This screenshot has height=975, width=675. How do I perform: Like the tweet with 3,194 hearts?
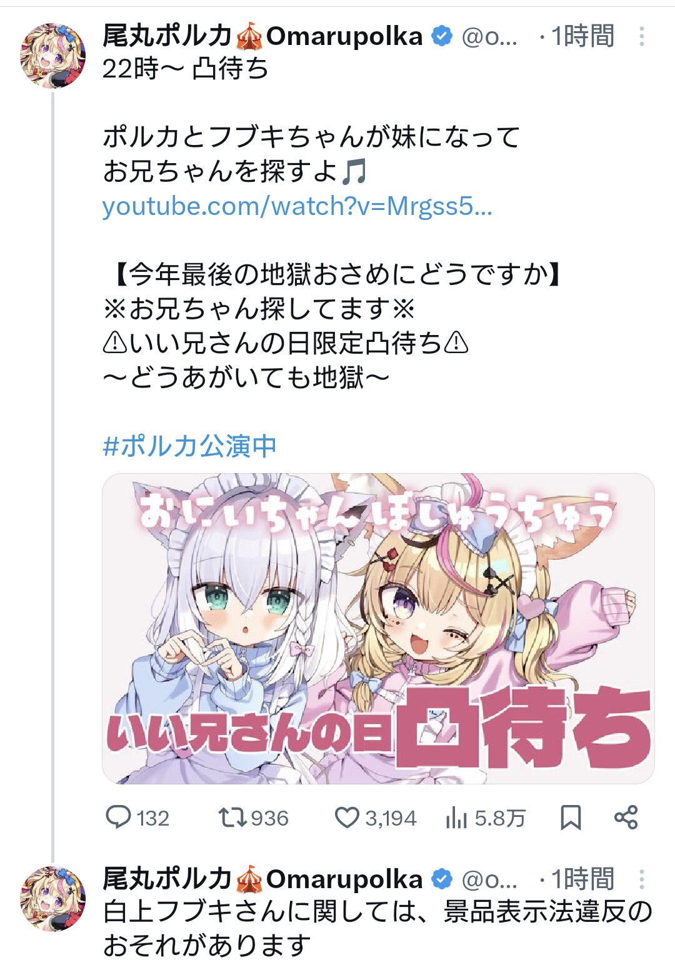click(x=375, y=817)
